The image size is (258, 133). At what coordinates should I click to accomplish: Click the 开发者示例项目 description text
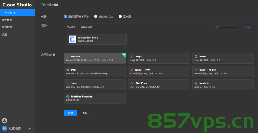[85, 41]
